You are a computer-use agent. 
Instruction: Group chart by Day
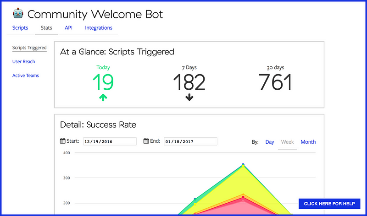coord(270,142)
